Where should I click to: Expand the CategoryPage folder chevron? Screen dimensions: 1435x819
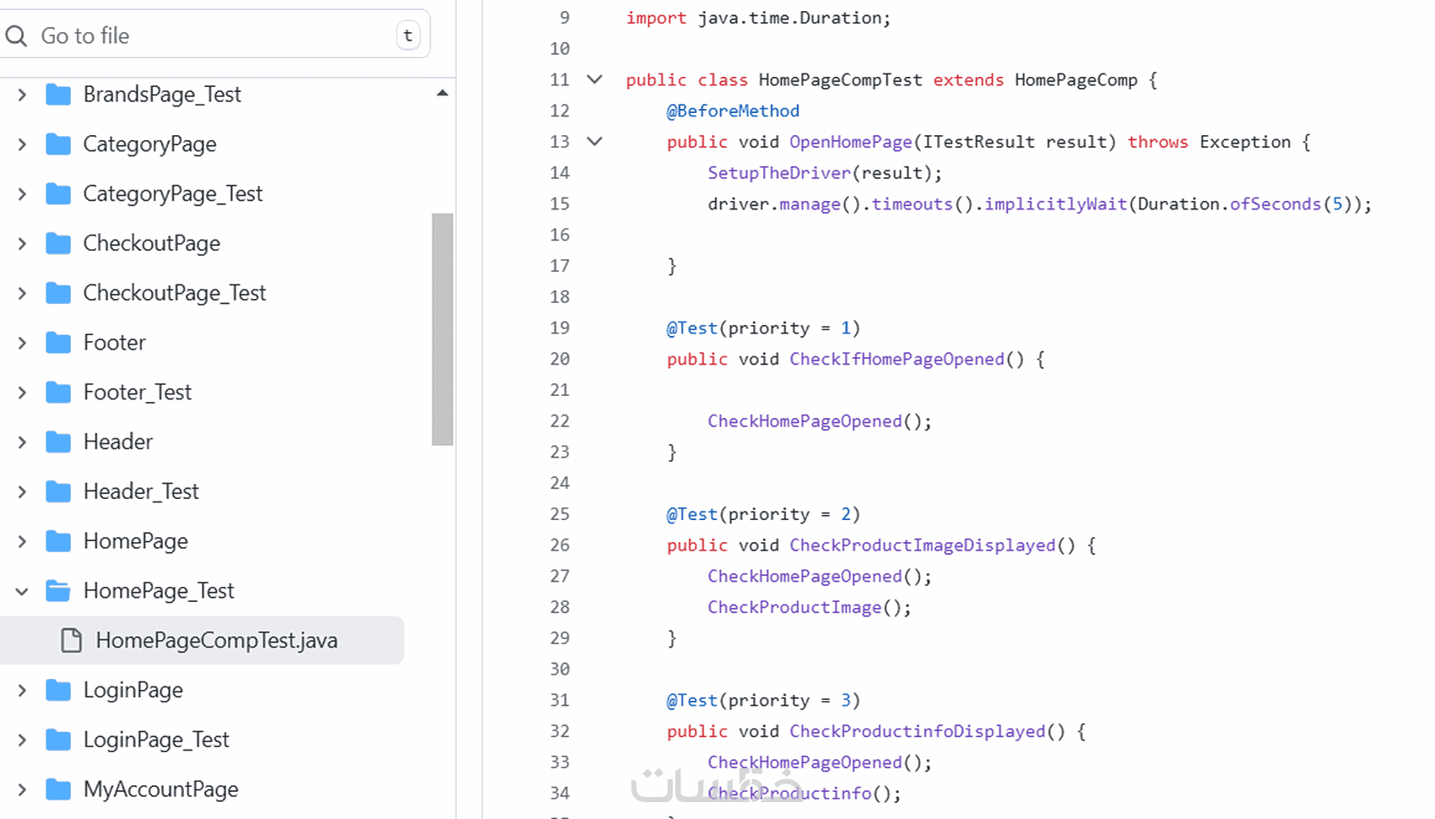[x=22, y=144]
